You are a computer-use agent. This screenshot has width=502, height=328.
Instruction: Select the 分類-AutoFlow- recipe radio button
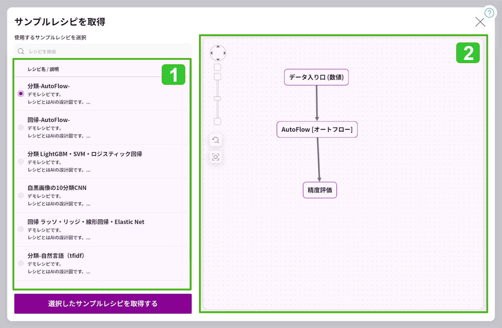tap(21, 94)
